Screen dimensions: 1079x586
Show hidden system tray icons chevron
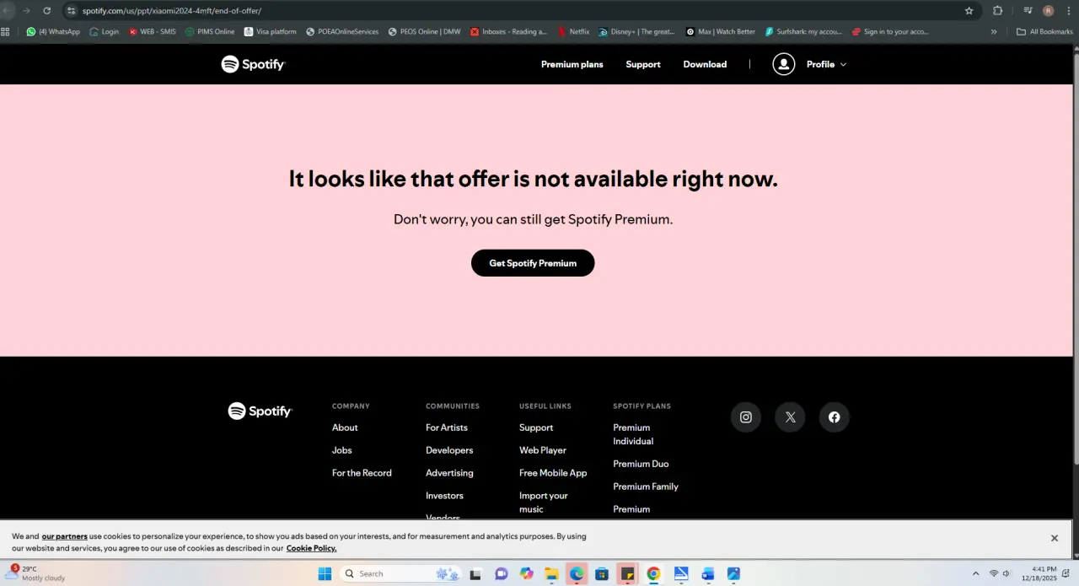point(975,573)
